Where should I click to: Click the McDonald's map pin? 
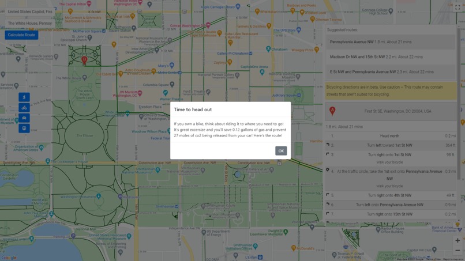pos(293,248)
